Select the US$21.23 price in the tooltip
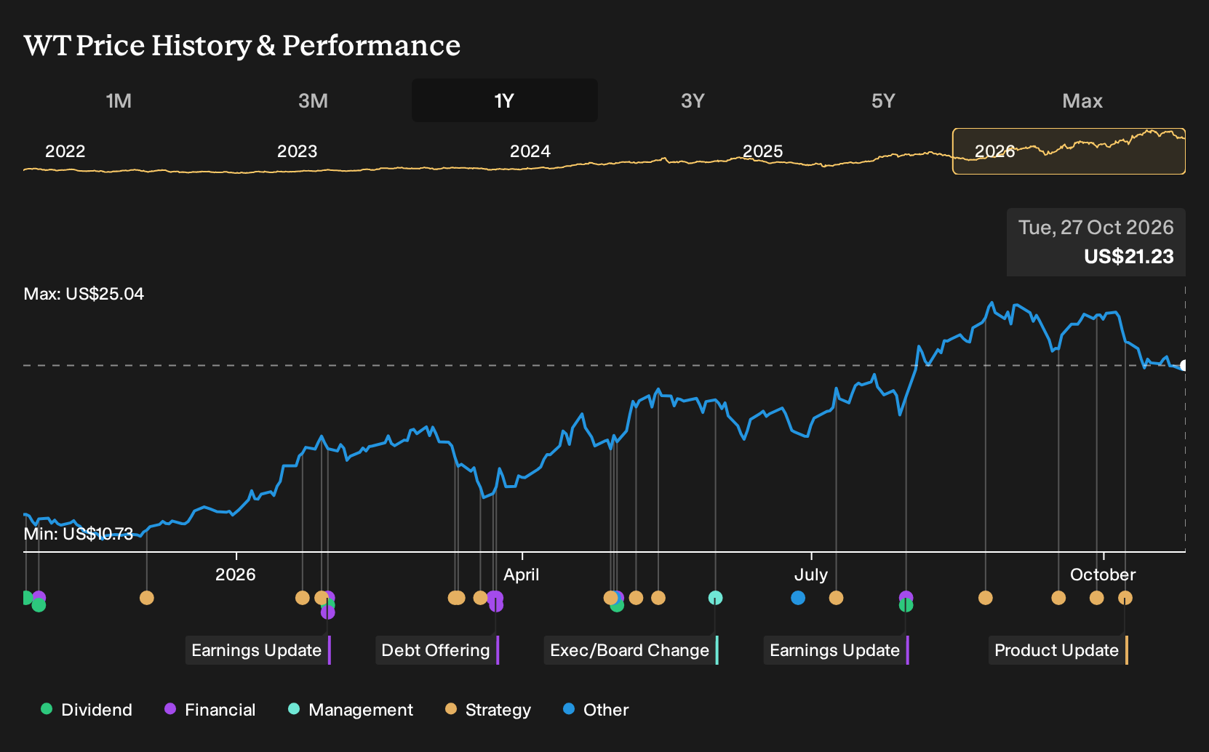This screenshot has height=752, width=1209. coord(1129,257)
